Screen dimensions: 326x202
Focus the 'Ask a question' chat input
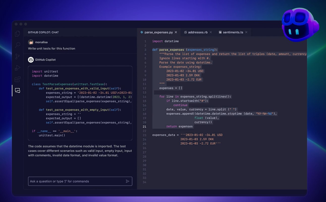77,181
